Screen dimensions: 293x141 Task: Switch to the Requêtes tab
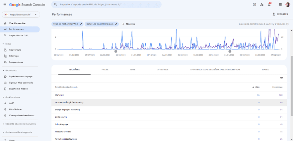(74, 70)
